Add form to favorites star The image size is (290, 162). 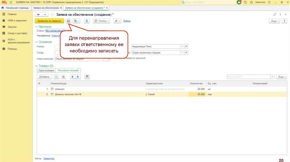click(52, 15)
